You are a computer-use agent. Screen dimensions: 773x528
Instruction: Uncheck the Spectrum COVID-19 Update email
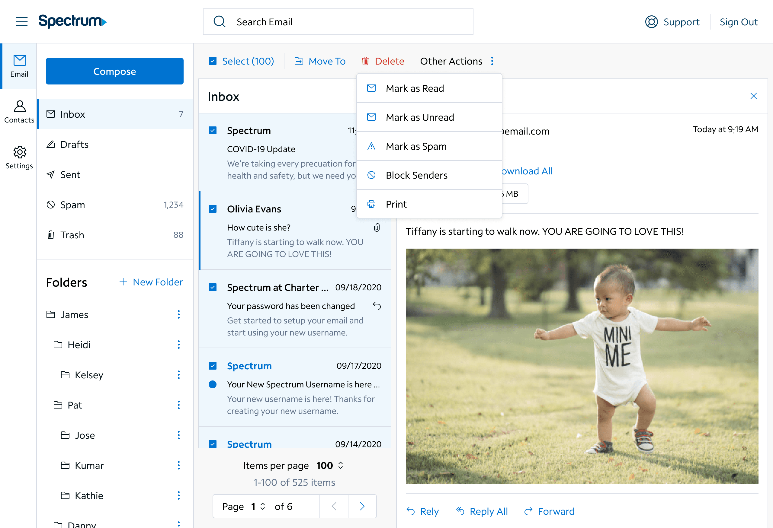click(x=213, y=130)
